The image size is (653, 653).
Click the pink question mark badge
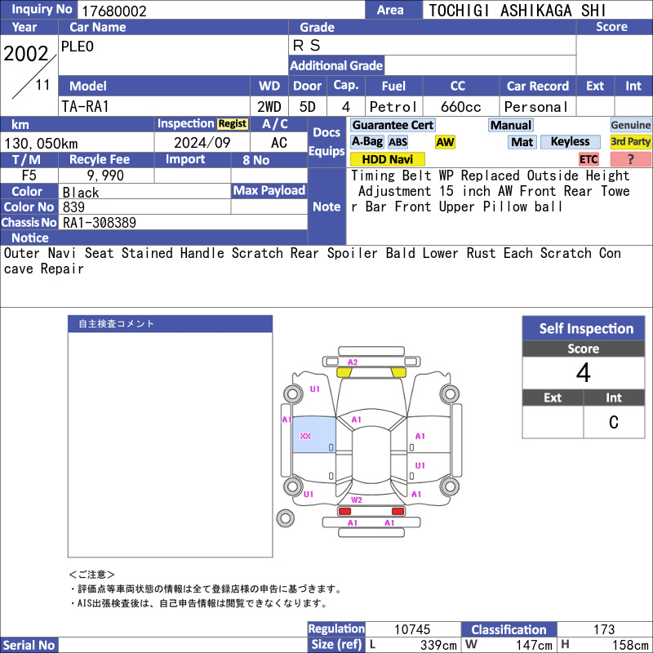[630, 159]
